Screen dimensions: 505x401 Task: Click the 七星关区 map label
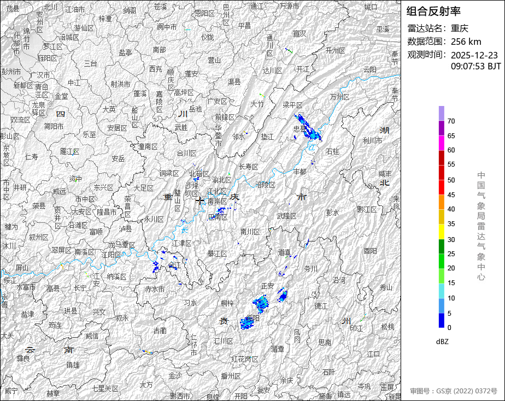click(105, 389)
